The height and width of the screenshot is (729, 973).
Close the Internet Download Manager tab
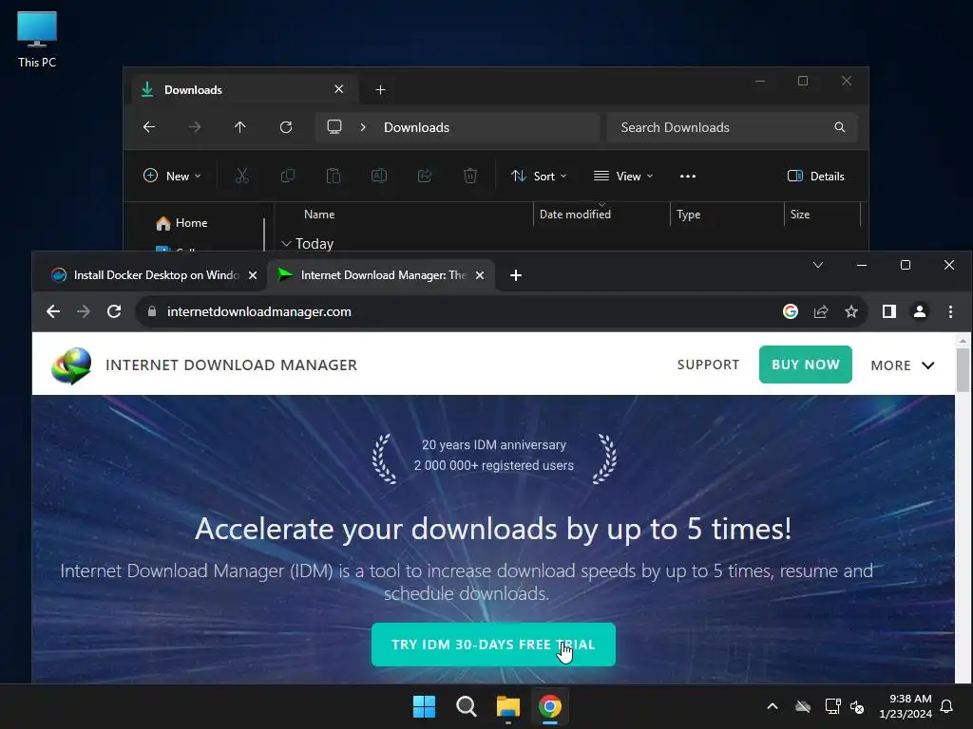pyautogui.click(x=480, y=275)
